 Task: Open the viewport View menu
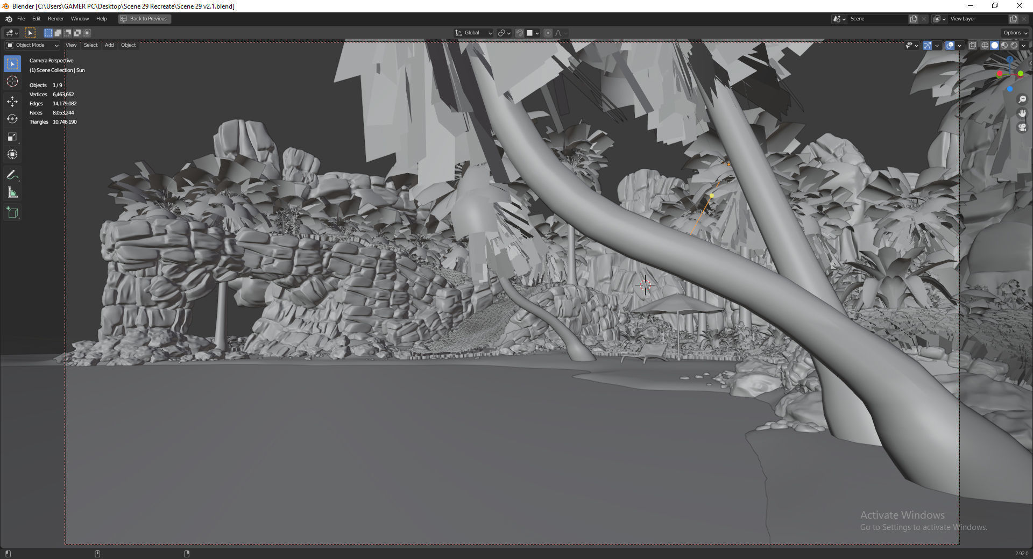[71, 45]
